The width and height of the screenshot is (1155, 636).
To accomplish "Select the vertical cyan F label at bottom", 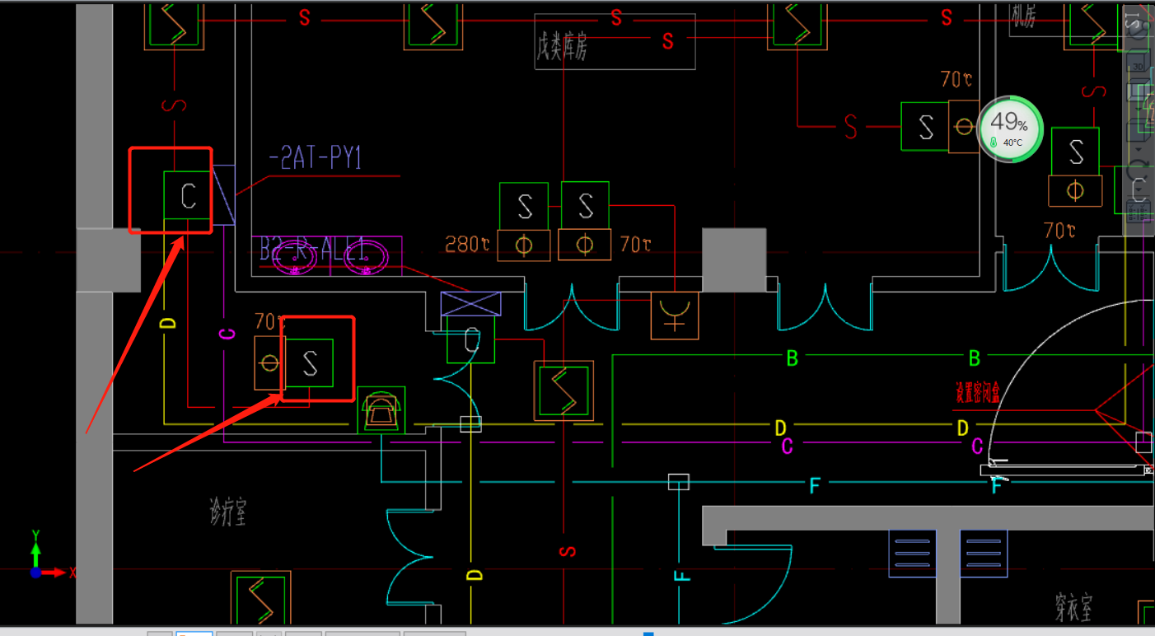I will (681, 575).
